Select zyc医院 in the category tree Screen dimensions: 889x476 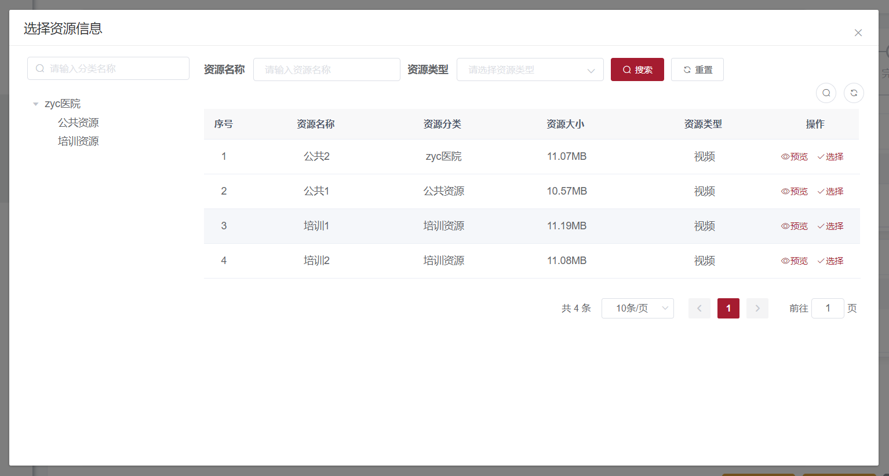[63, 104]
